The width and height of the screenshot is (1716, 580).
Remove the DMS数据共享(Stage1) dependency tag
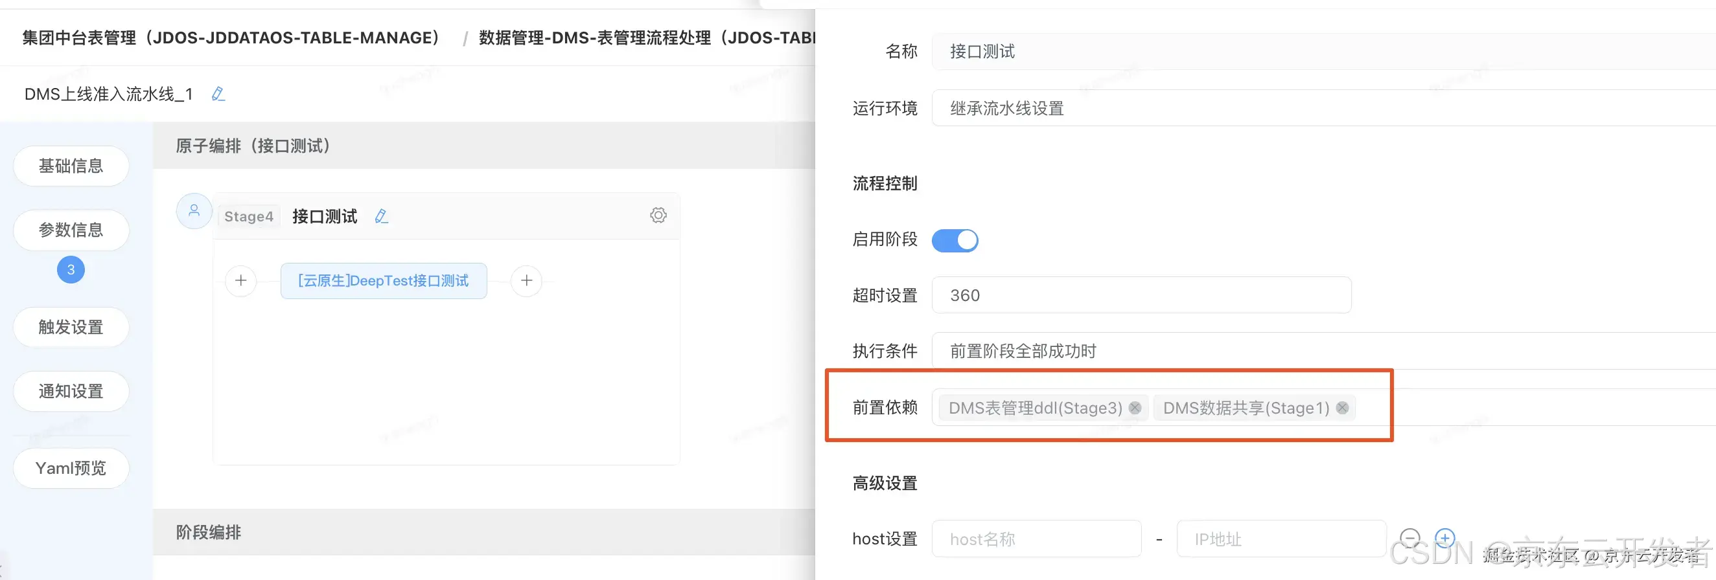click(1341, 408)
